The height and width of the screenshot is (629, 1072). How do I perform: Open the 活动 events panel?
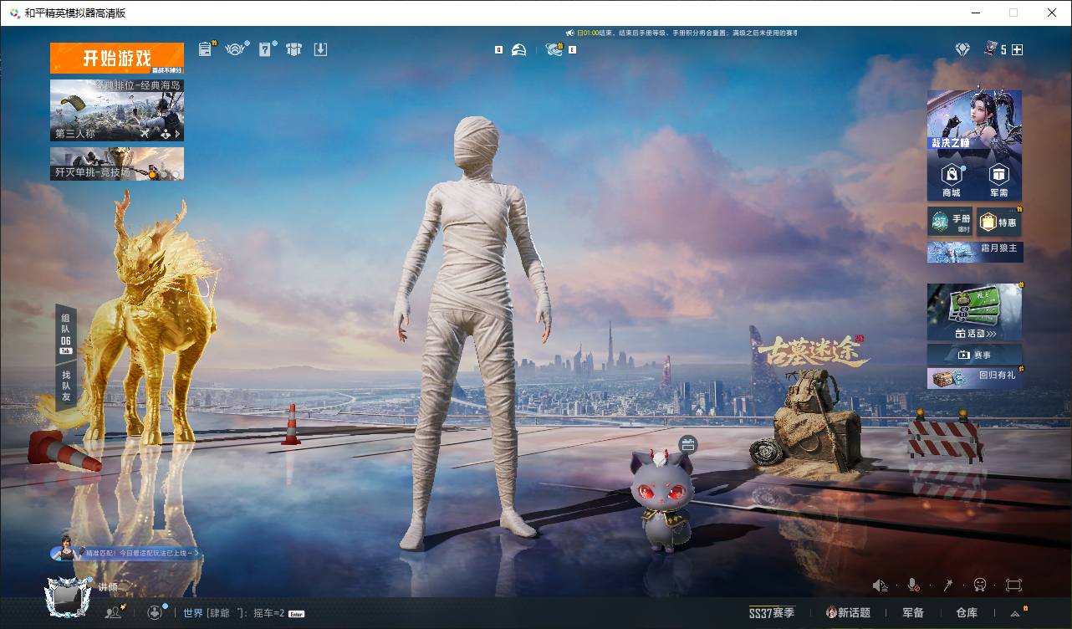975,312
